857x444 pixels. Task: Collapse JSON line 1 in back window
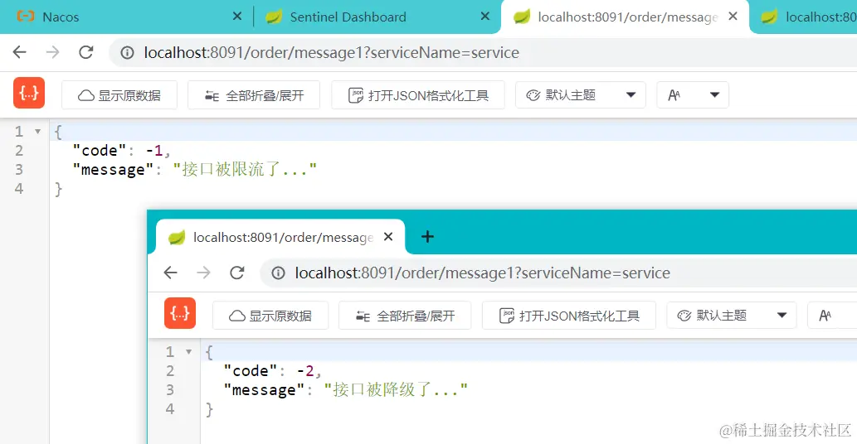coord(37,132)
